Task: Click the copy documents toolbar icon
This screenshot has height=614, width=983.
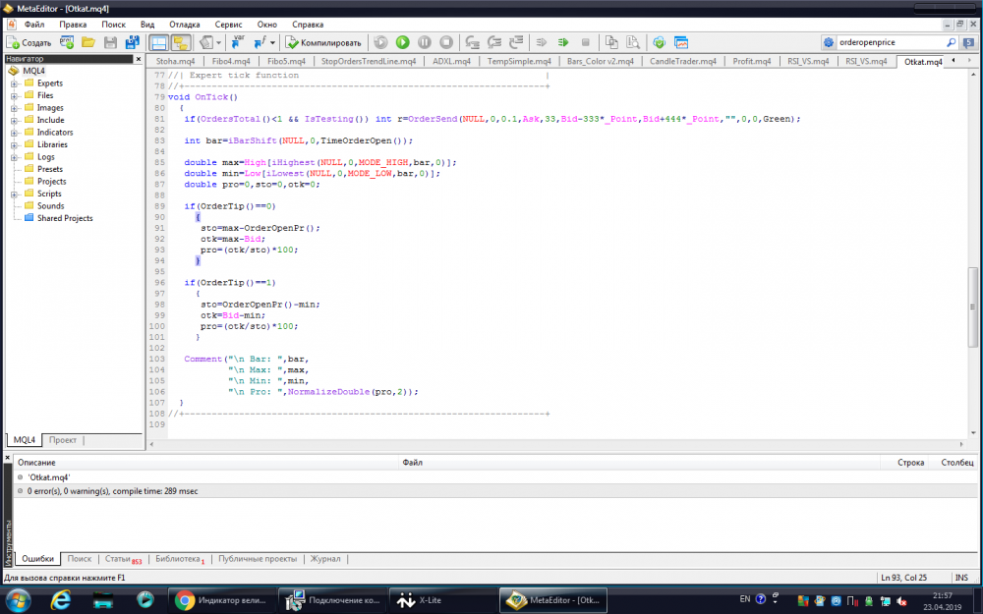Action: 611,42
